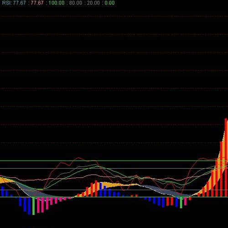Click the green 100.00 header value
This screenshot has height=228, width=228.
(x=57, y=3)
